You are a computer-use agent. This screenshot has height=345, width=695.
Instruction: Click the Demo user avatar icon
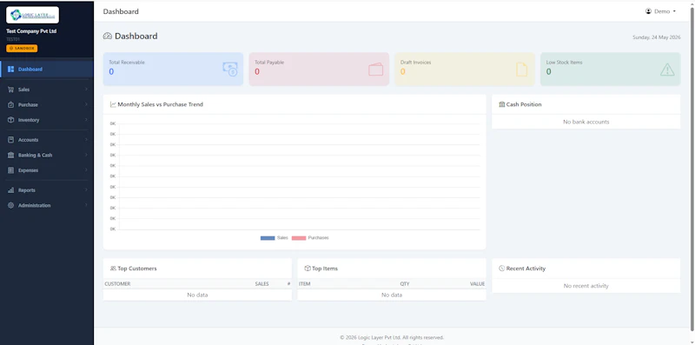648,11
